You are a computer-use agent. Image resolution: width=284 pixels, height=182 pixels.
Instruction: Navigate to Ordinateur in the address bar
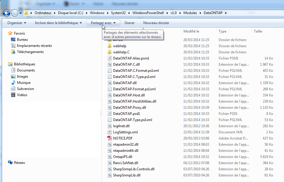coord(43,13)
